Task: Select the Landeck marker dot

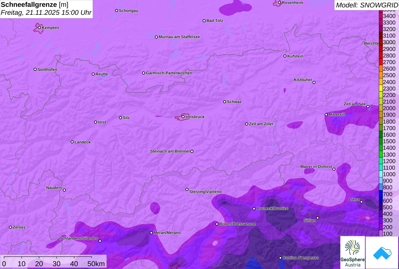Action: tap(72, 142)
